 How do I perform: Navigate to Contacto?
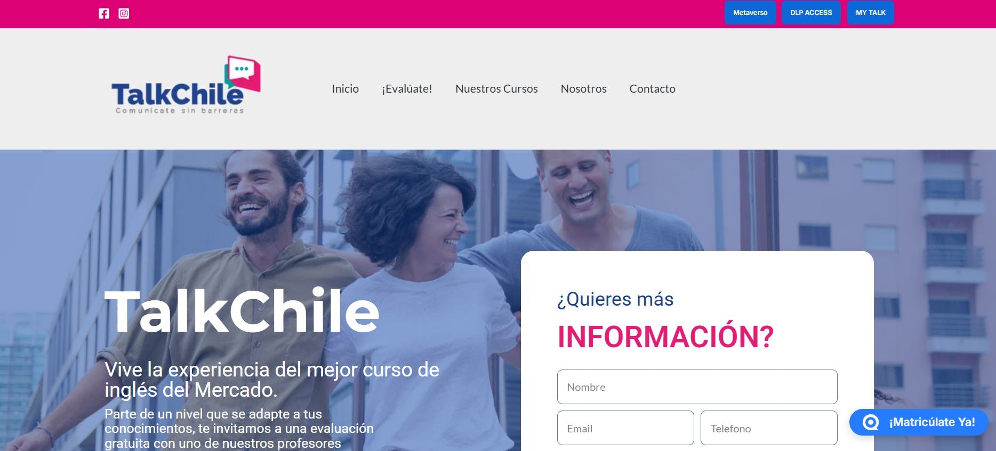coord(652,89)
